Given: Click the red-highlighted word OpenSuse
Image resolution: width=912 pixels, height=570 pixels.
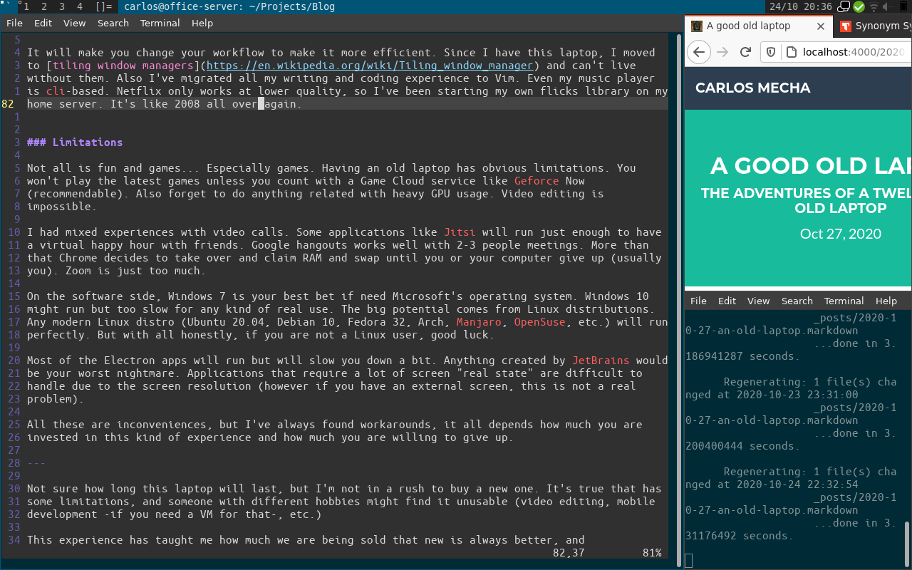Looking at the screenshot, I should [x=540, y=322].
